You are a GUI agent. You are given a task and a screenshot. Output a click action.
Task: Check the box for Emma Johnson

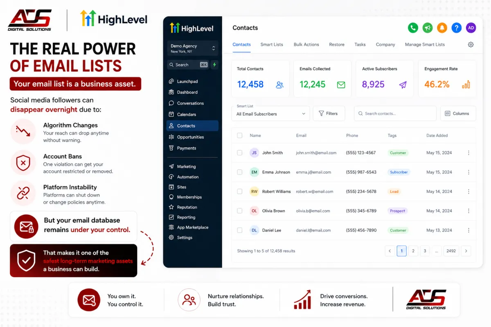(x=240, y=172)
